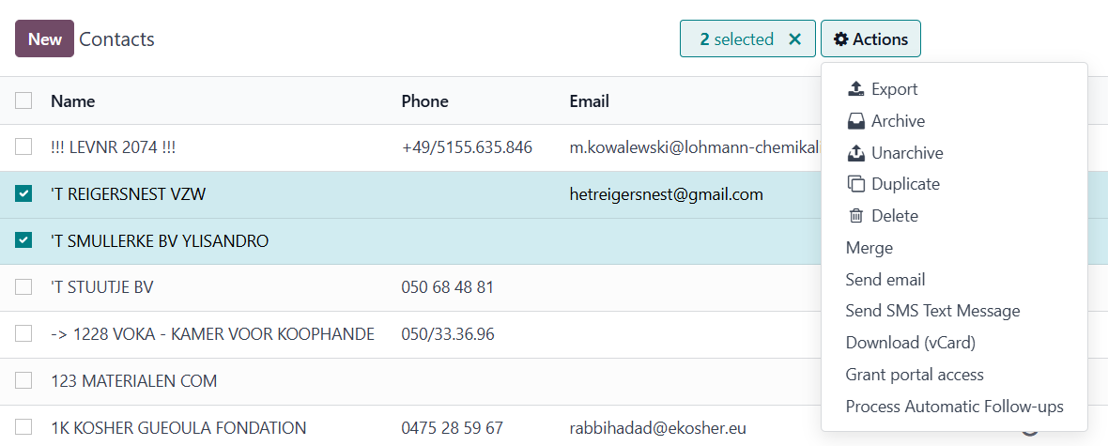Click the Archive box icon
Screen dimensions: 1108x446
(x=855, y=121)
